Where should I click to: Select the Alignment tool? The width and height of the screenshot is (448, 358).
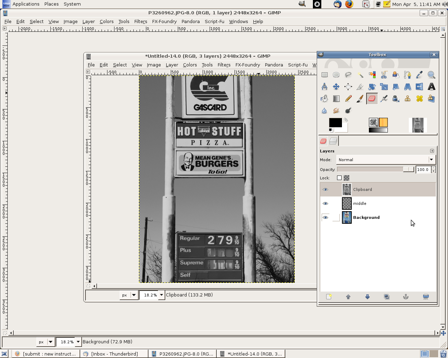coord(348,87)
